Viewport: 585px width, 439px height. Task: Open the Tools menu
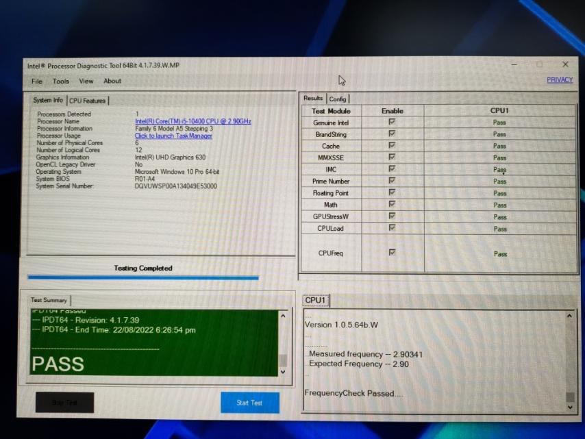61,81
